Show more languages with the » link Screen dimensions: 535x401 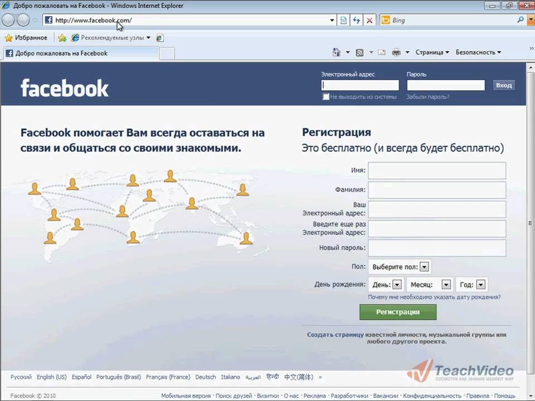[320, 377]
